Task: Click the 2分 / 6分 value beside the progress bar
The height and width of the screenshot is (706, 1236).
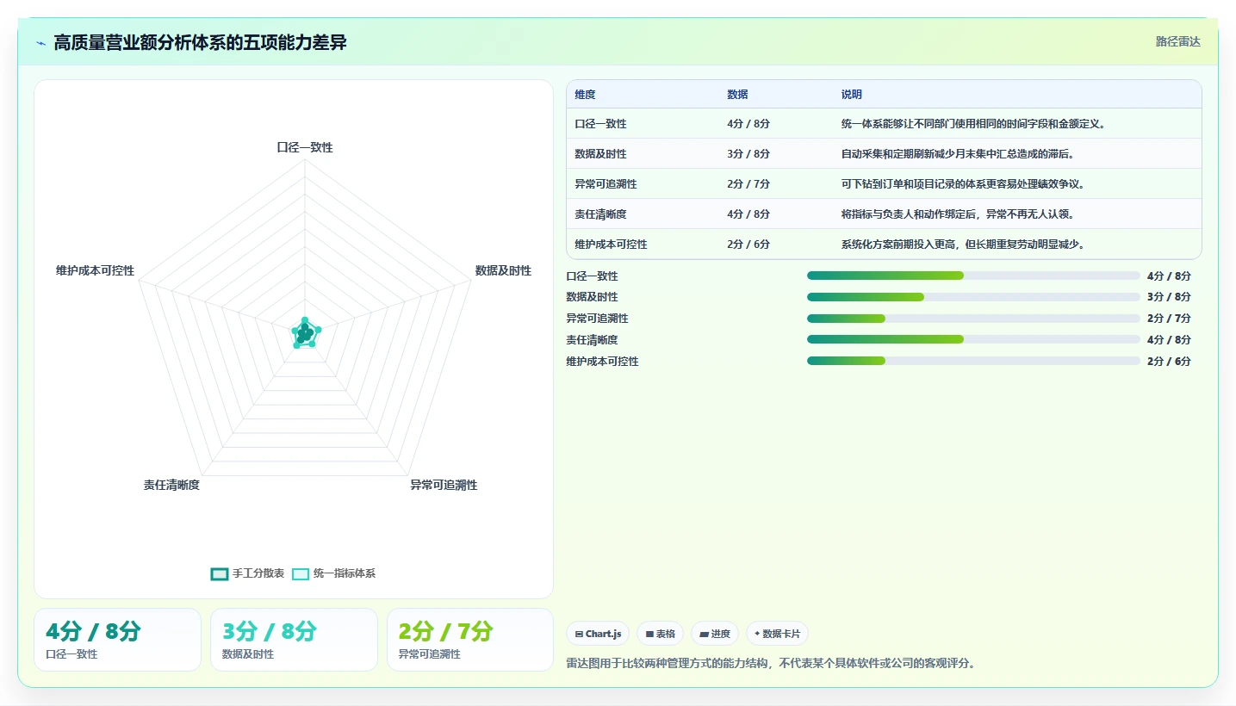Action: [1169, 362]
